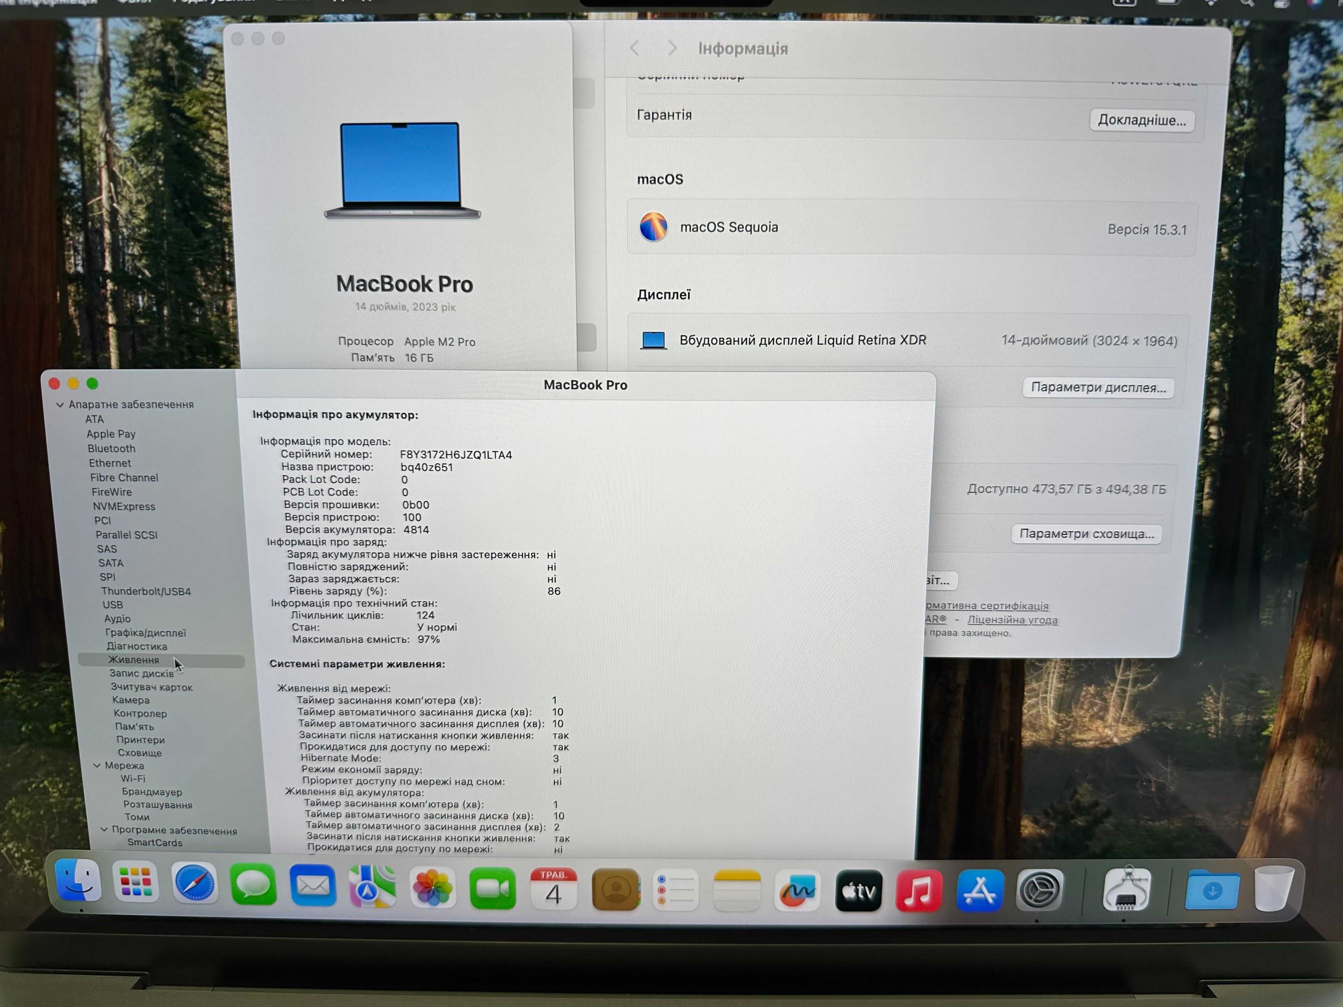The height and width of the screenshot is (1007, 1343).
Task: Select SmartCards in the sidebar
Action: pyautogui.click(x=155, y=842)
